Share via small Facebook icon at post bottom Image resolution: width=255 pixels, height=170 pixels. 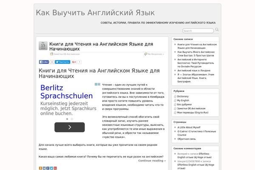(48, 168)
